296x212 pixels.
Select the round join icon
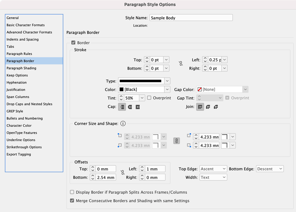click(208, 107)
